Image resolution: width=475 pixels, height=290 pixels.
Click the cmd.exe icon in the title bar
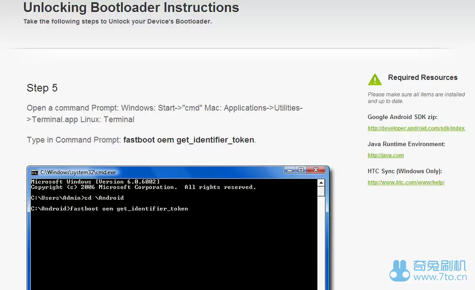click(34, 172)
